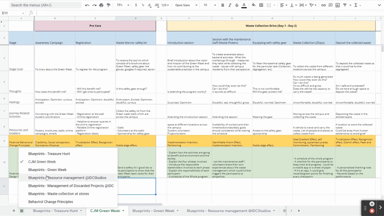
Task: Collapse toolbar with chevron at right
Action: (x=379, y=5)
